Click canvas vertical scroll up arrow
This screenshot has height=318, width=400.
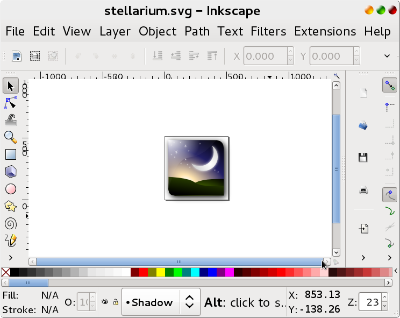pyautogui.click(x=336, y=86)
